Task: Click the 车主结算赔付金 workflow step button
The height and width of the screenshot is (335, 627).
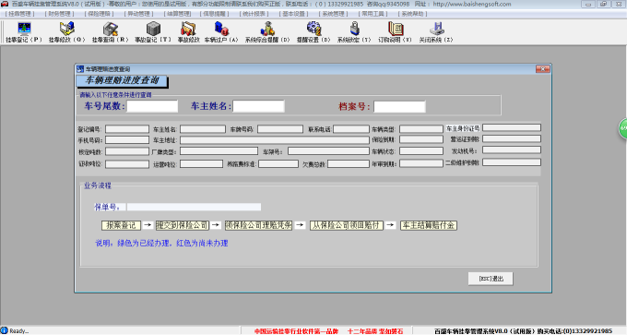Action: (428, 225)
